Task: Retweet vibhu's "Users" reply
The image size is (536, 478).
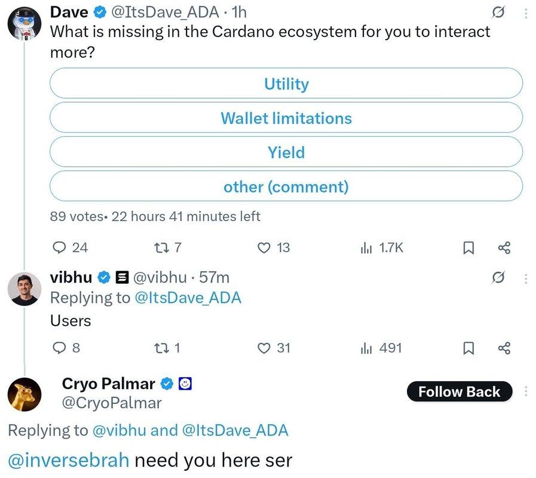Action: coord(160,348)
